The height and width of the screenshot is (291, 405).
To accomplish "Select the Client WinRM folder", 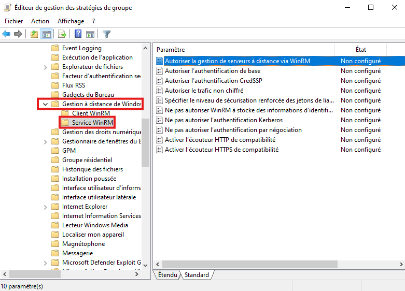I will tap(91, 113).
